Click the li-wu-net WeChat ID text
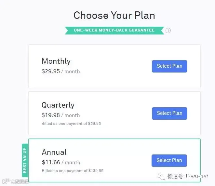Screen dimensions: 215x186 click(197, 176)
